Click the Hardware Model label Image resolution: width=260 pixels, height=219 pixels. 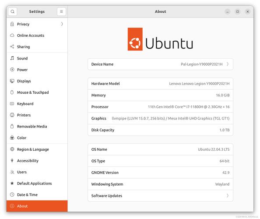point(105,84)
